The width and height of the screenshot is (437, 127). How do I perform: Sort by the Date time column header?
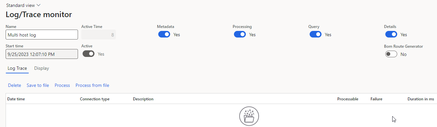tap(16, 99)
